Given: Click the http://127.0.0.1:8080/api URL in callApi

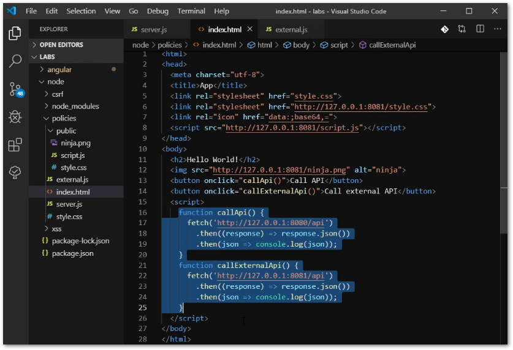Looking at the screenshot, I should pyautogui.click(x=270, y=223).
